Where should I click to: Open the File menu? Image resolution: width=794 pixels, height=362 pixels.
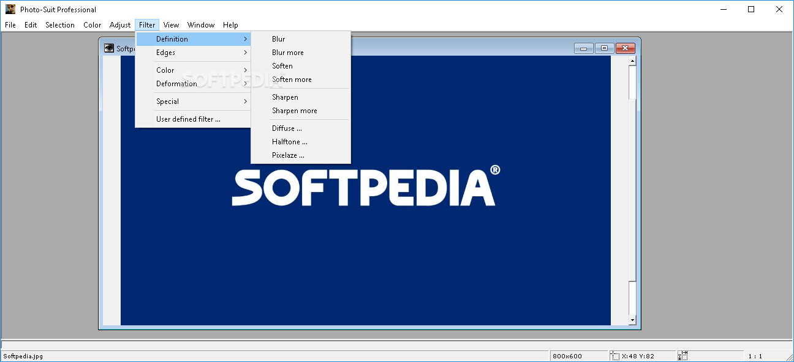[10, 25]
